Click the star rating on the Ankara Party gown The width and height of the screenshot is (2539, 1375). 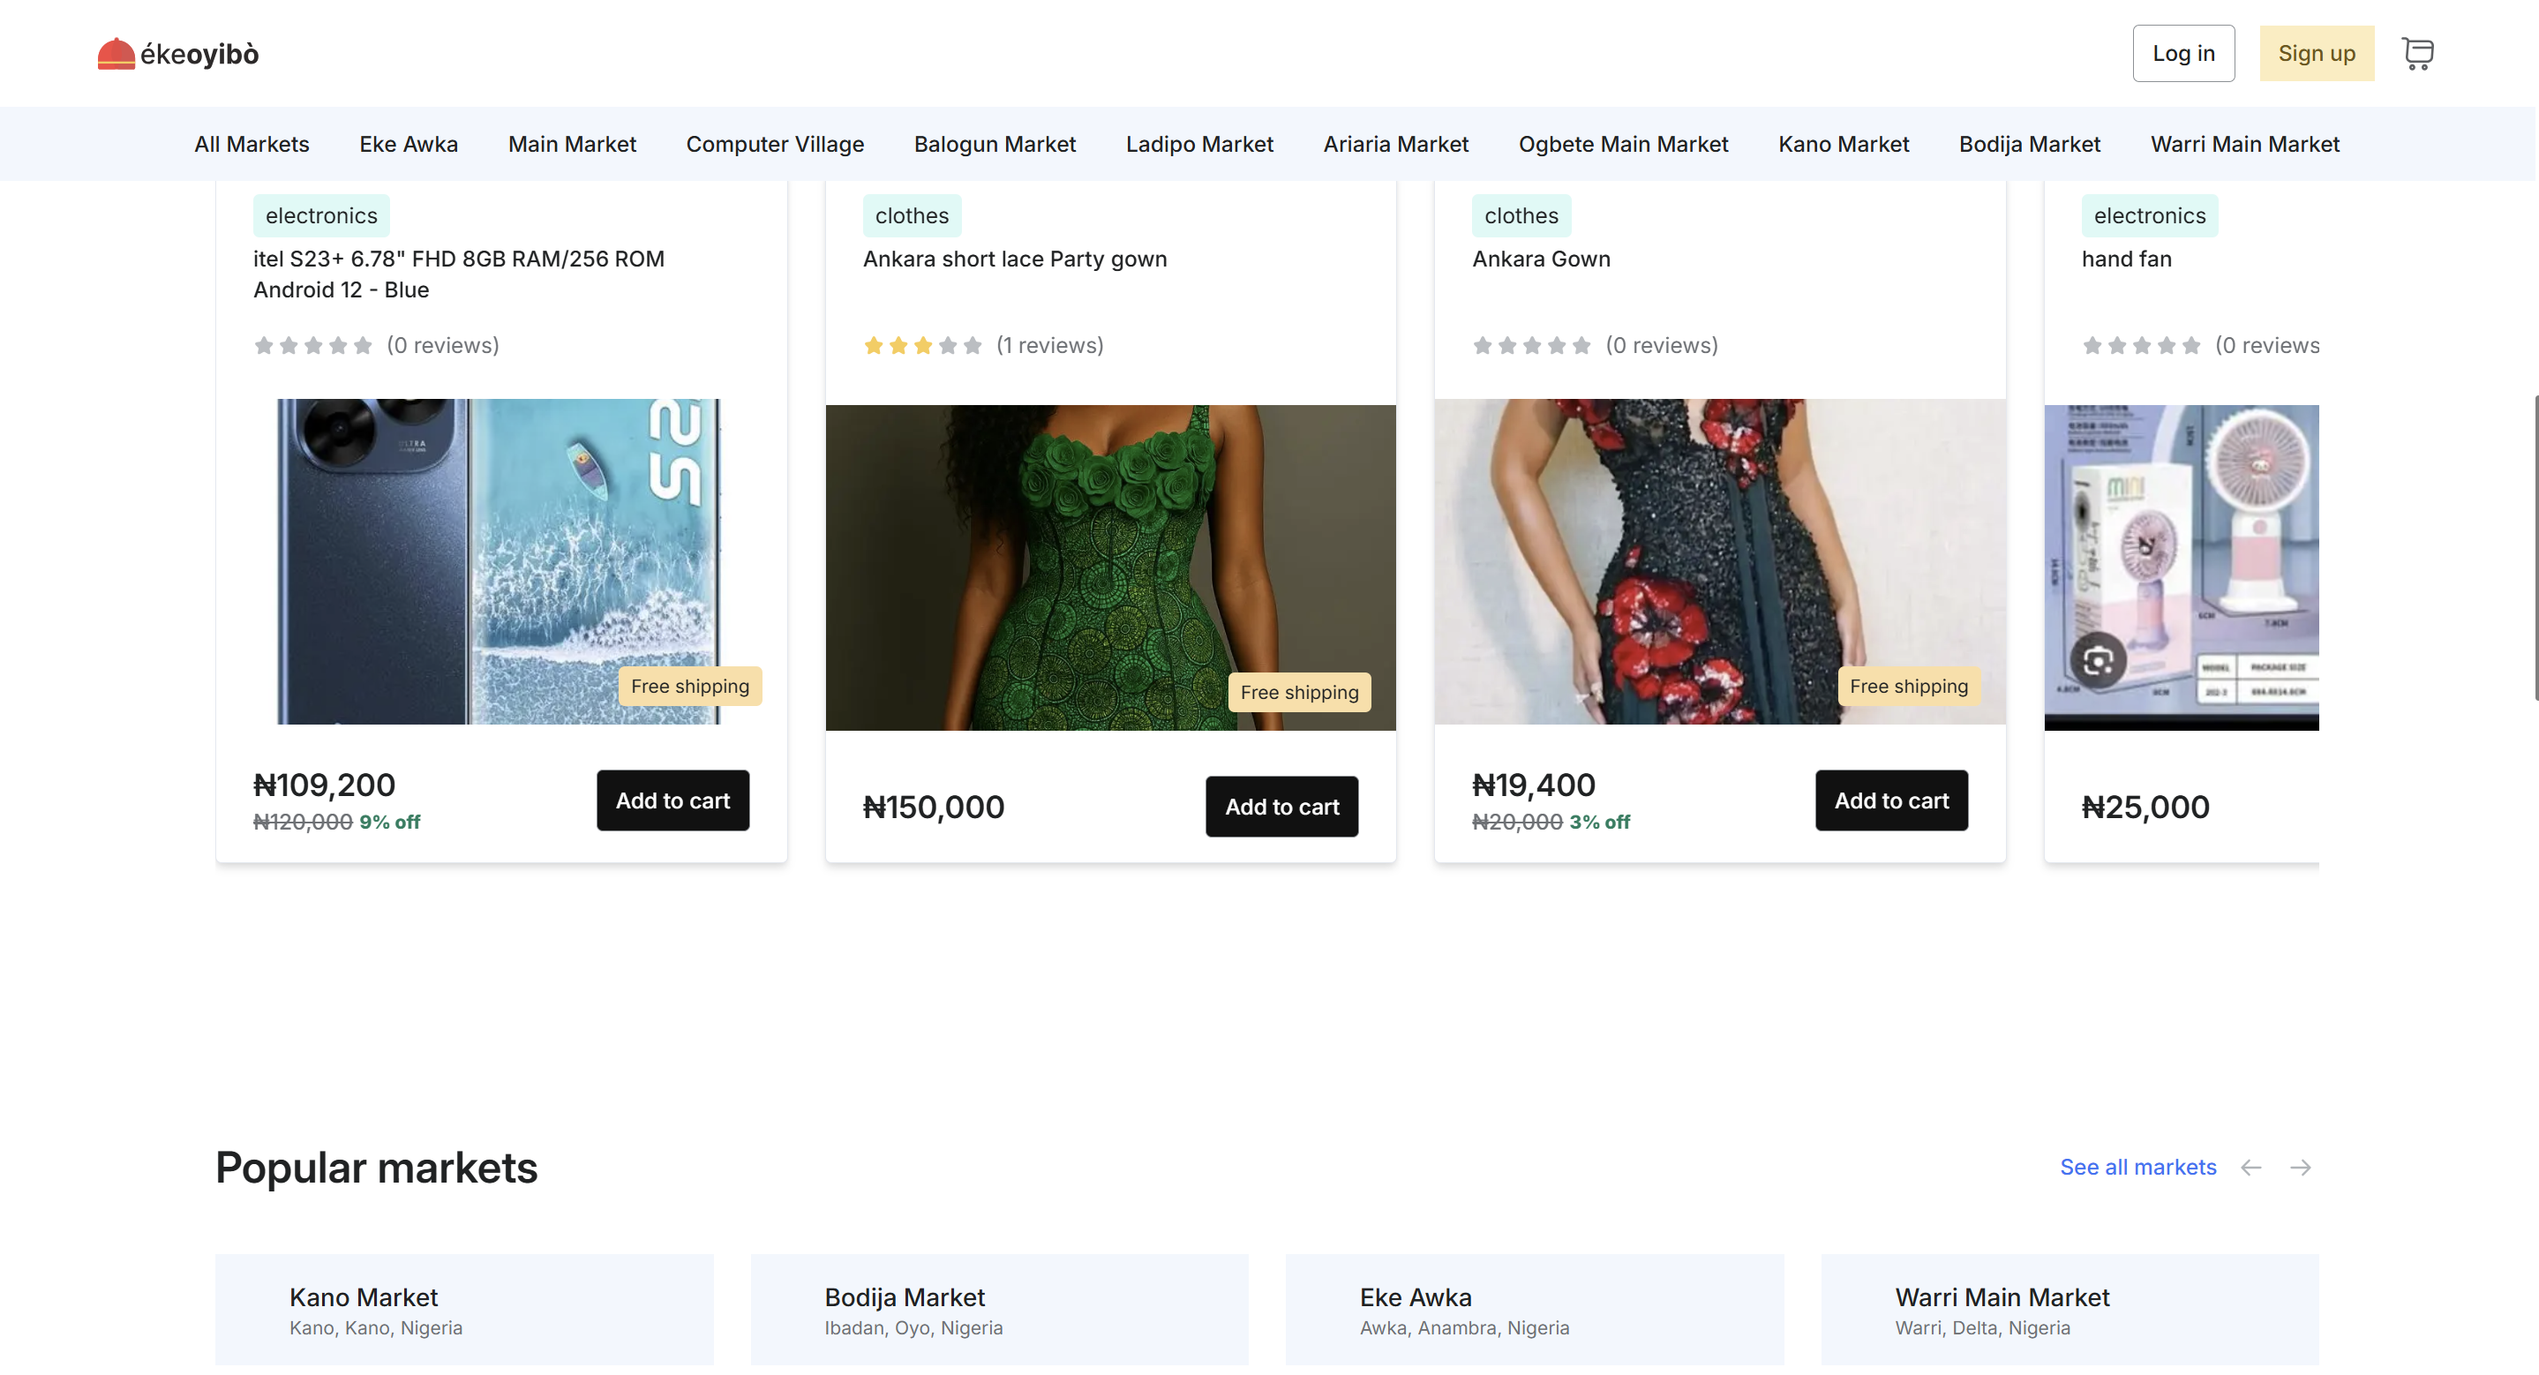pos(922,345)
